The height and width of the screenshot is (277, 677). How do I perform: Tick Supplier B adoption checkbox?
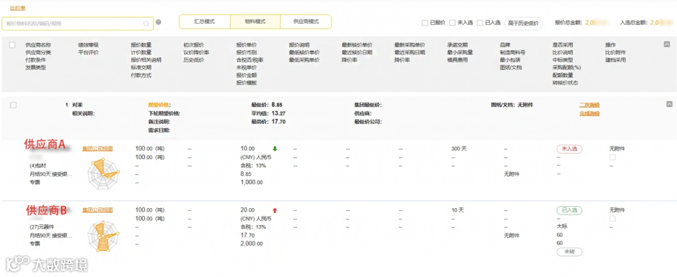pos(612,219)
